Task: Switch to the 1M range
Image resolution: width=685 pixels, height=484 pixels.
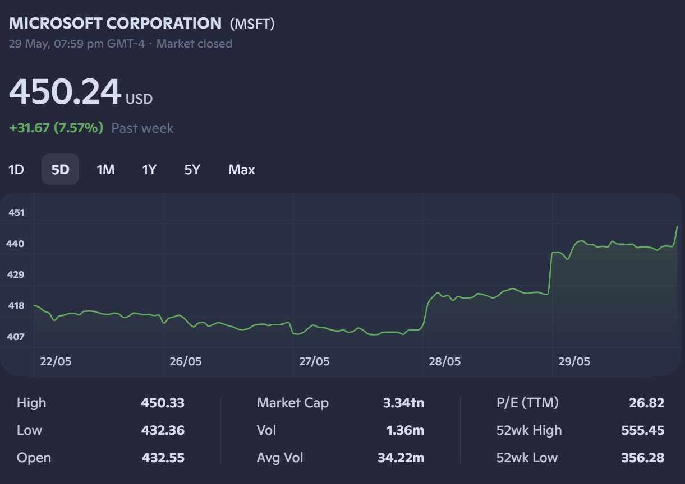Action: tap(105, 169)
